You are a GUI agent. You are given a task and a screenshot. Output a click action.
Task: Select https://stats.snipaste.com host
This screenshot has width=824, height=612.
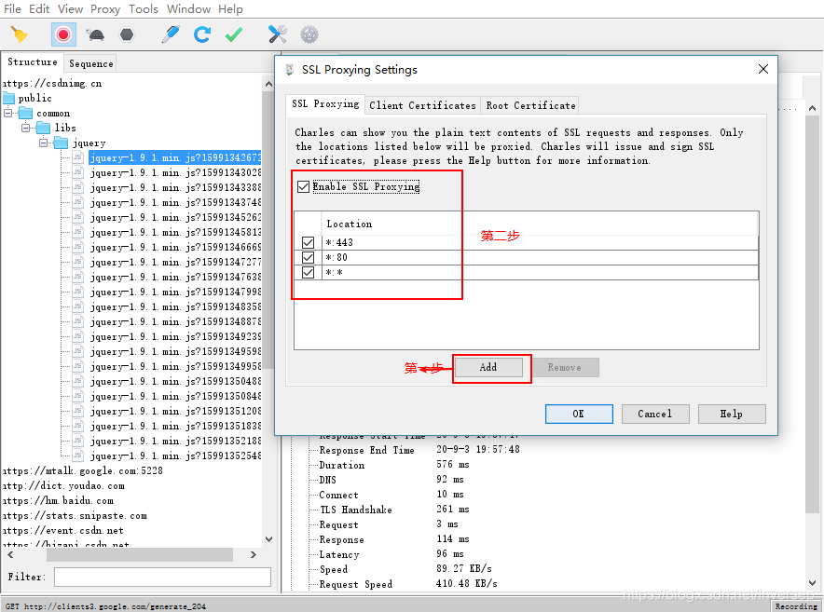coord(75,516)
